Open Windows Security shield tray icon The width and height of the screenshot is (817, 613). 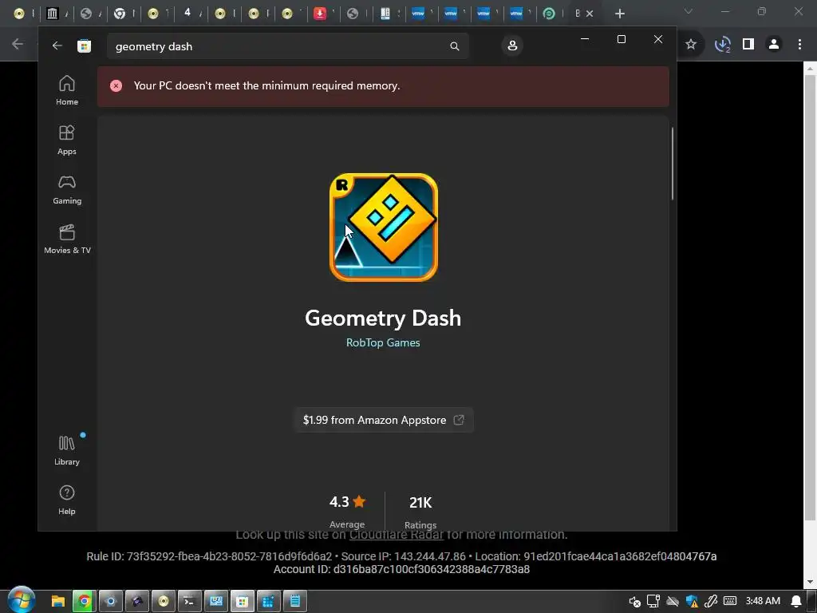click(692, 602)
